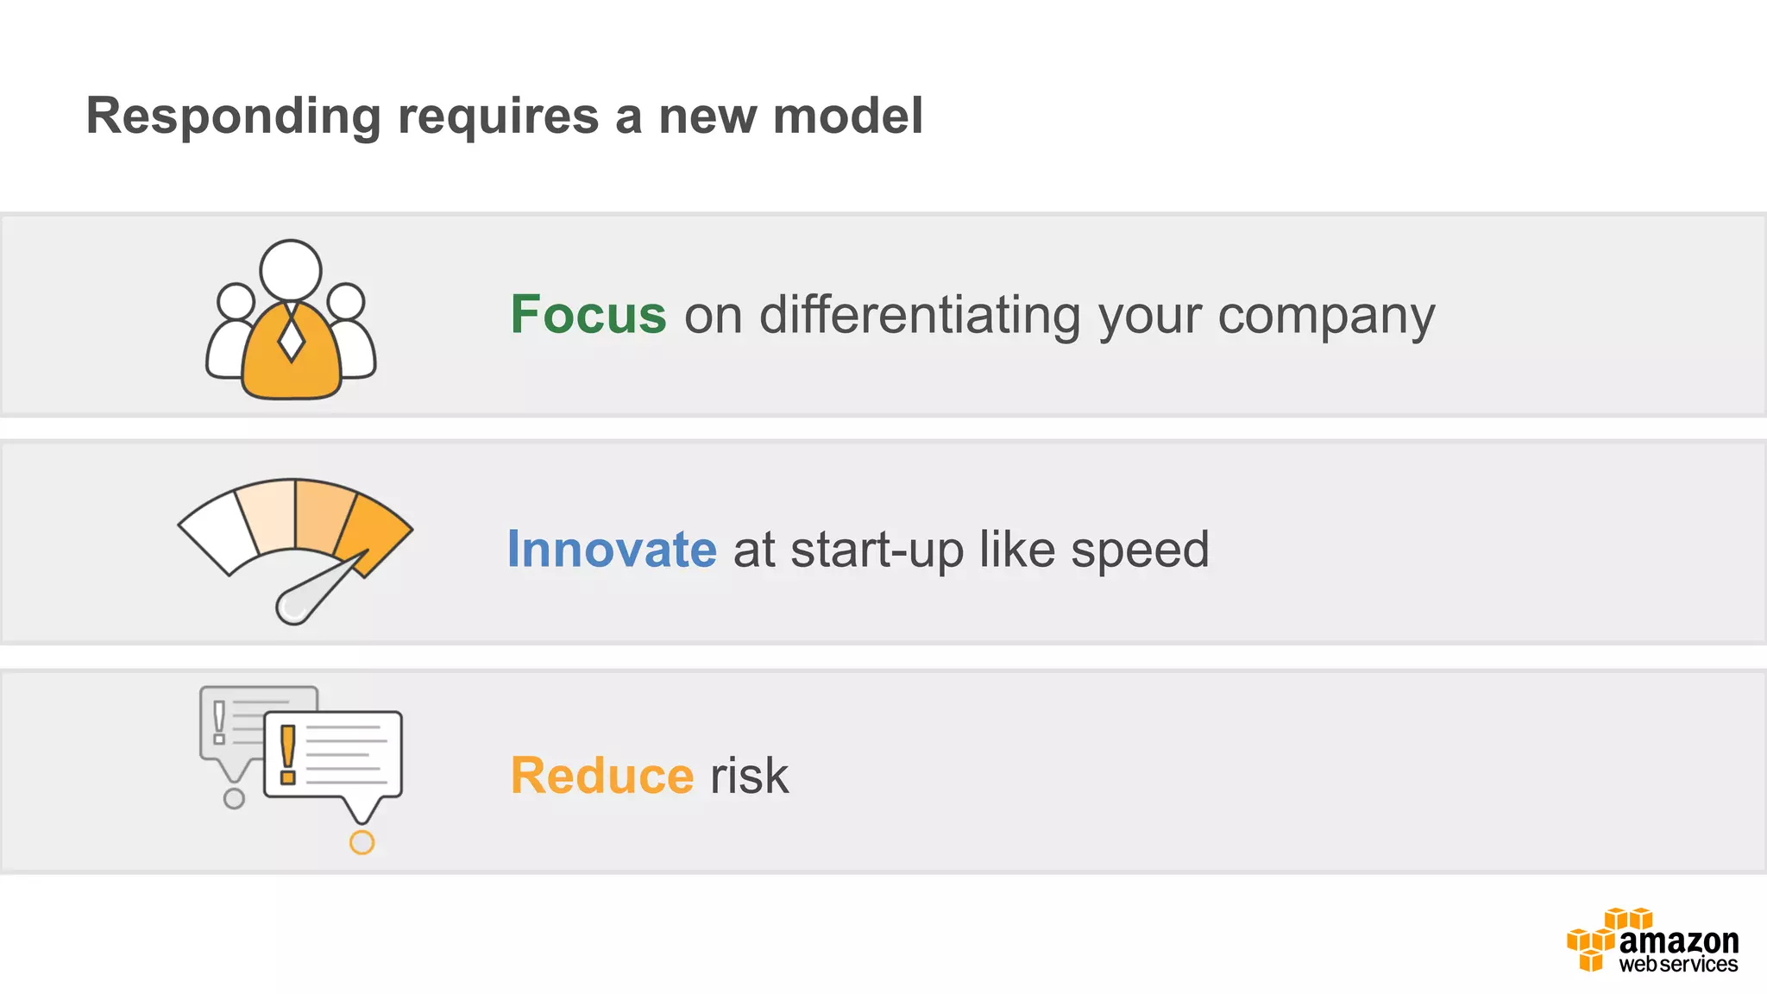Select the text 'on differentiating your company'
Viewport: 1767px width, 994px height.
pos(1060,314)
